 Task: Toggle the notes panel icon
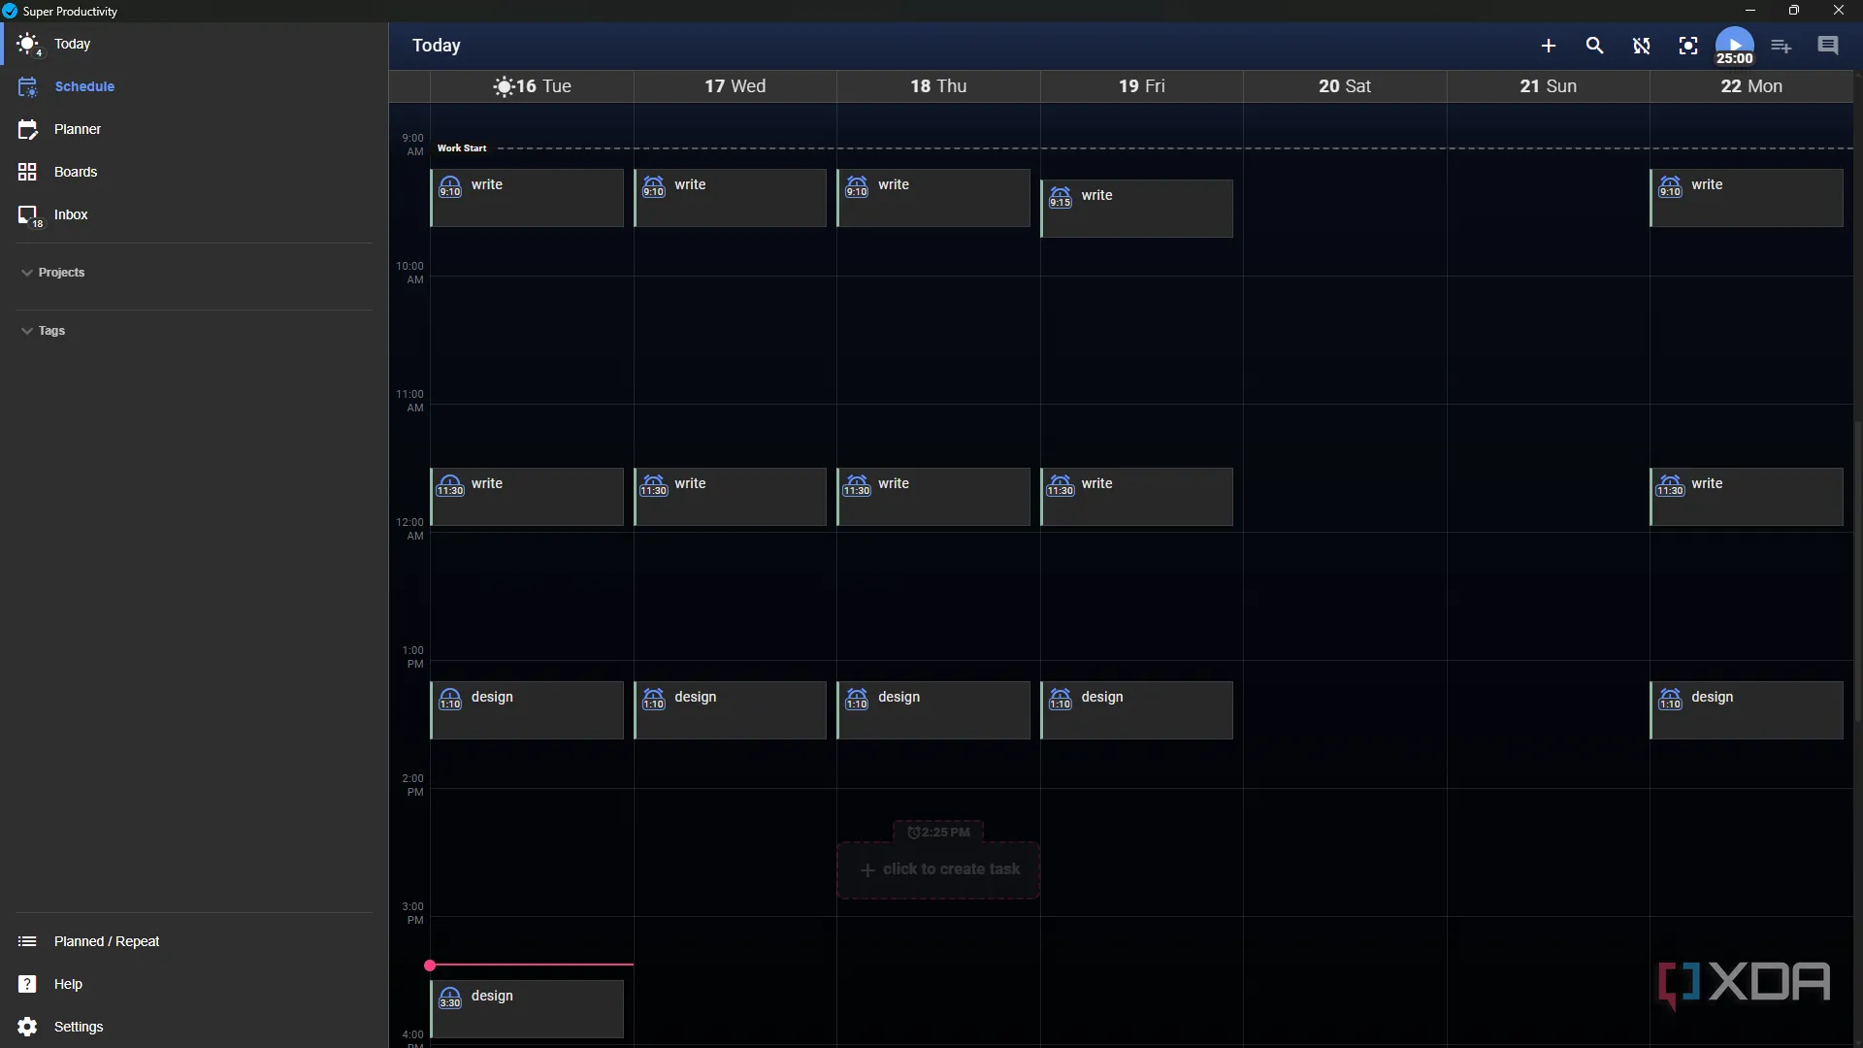coord(1827,46)
